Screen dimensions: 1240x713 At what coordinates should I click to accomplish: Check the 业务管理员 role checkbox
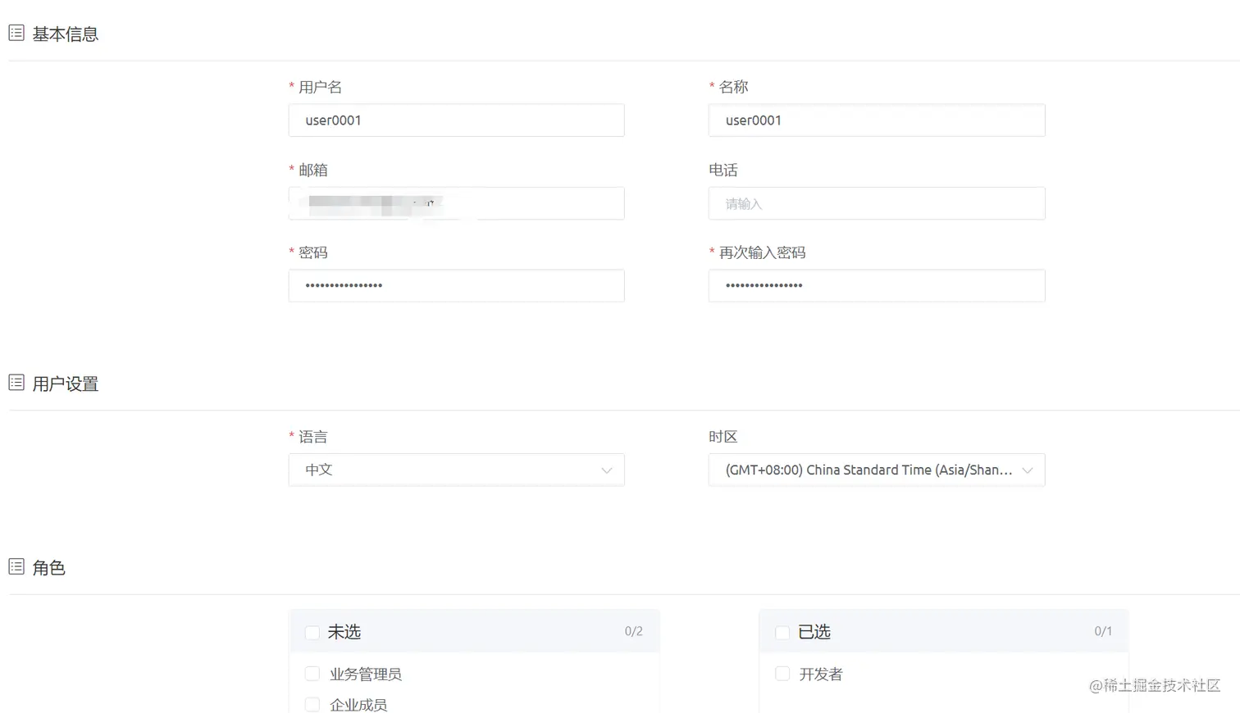click(x=312, y=674)
